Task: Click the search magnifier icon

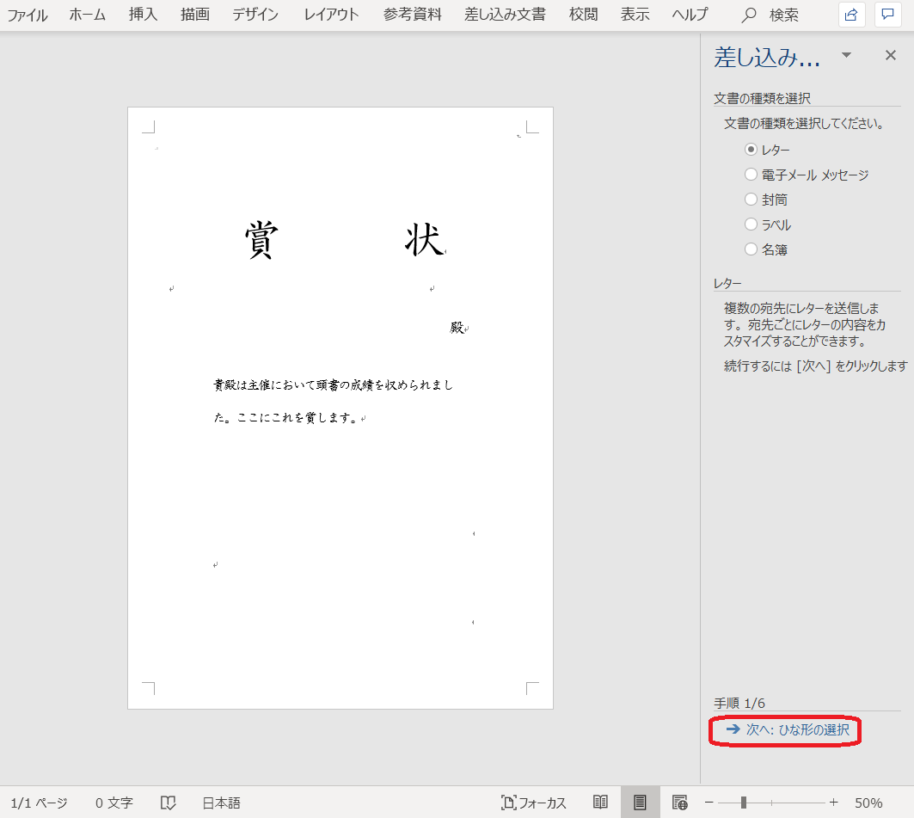Action: pos(750,15)
